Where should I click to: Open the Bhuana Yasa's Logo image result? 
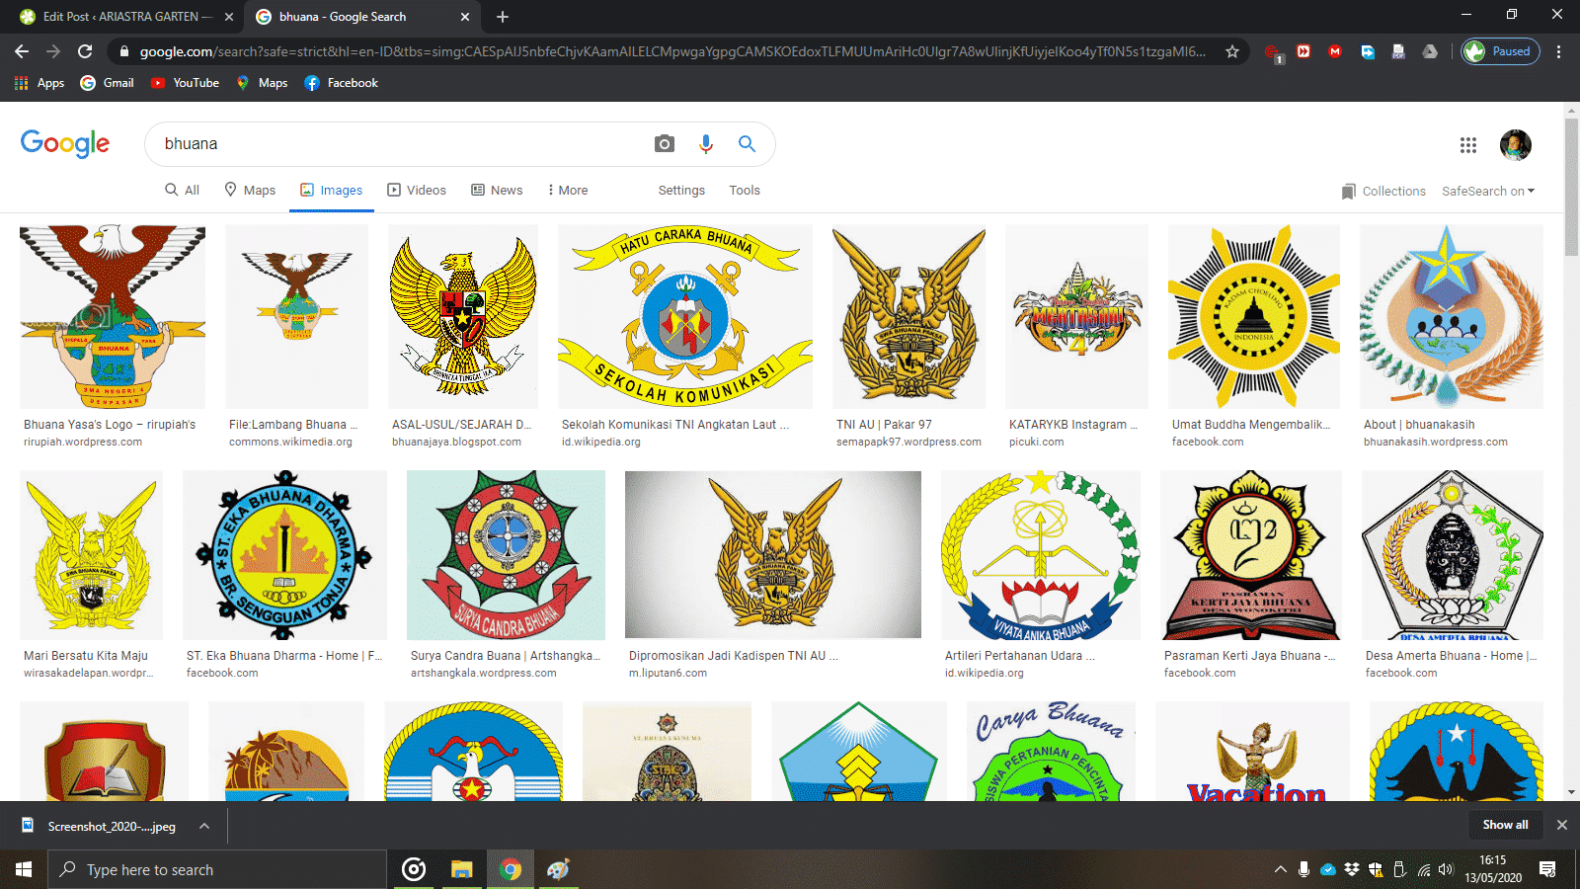click(113, 316)
